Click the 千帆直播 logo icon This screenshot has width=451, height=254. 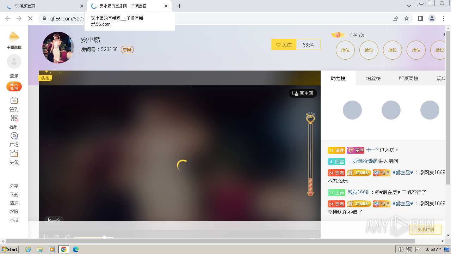tap(14, 40)
